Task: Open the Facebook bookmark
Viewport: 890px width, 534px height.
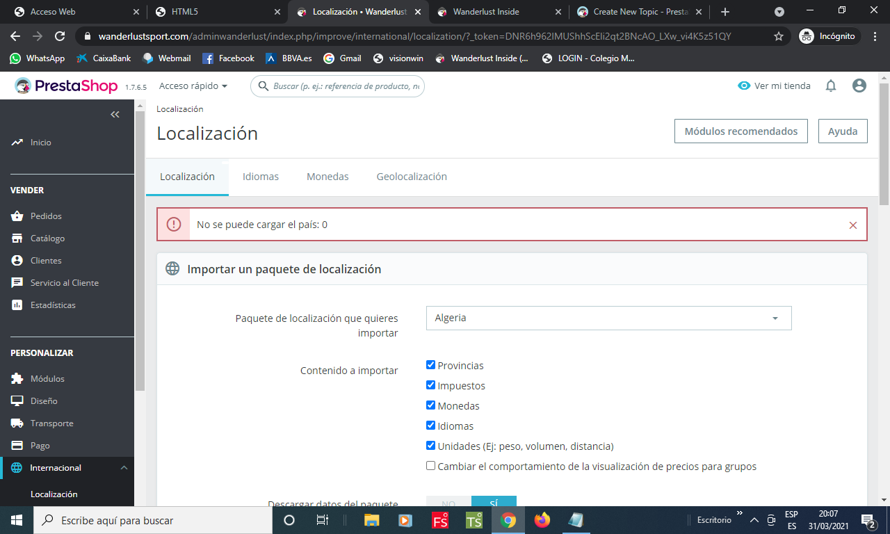Action: [228, 58]
